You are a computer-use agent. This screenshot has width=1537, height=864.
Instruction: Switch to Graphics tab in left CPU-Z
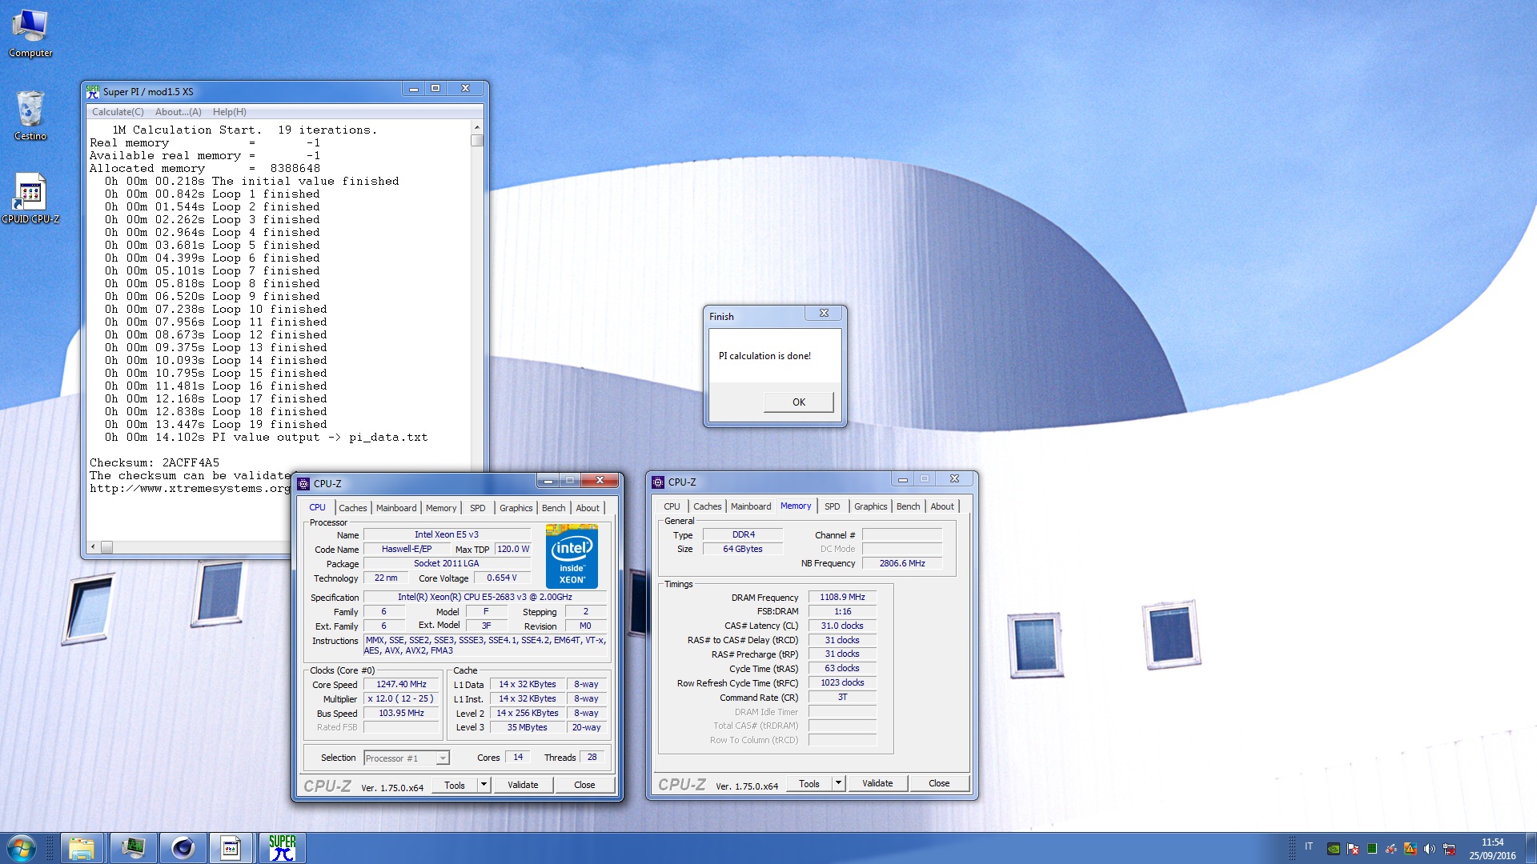[x=516, y=508]
